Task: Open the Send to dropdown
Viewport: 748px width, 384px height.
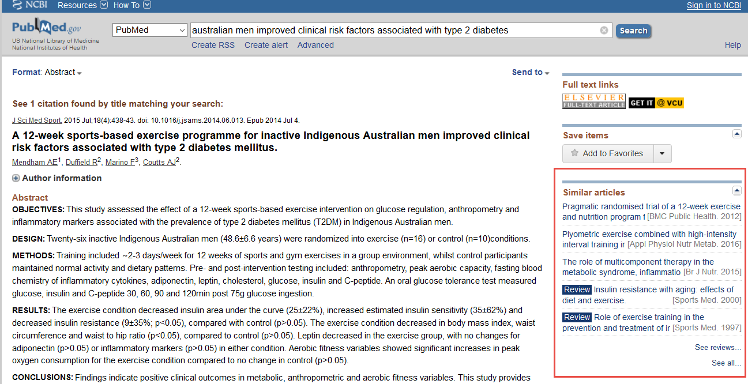Action: (x=529, y=72)
